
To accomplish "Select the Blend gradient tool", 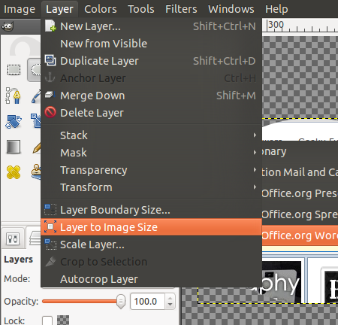I will tap(14, 147).
